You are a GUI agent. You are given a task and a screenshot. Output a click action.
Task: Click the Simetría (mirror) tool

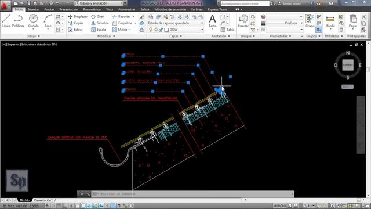(x=100, y=23)
